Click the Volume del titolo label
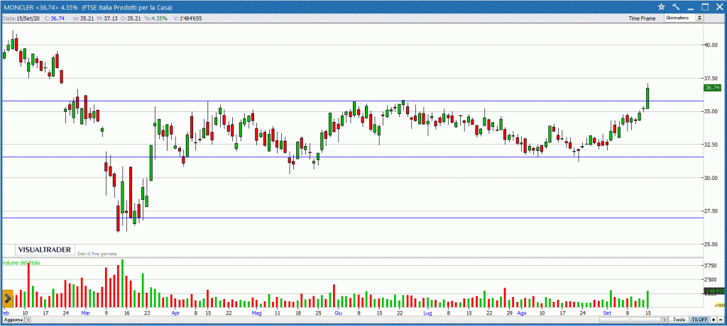This screenshot has height=326, width=727. click(x=21, y=262)
